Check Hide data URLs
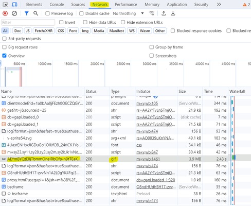 (x=85, y=22)
